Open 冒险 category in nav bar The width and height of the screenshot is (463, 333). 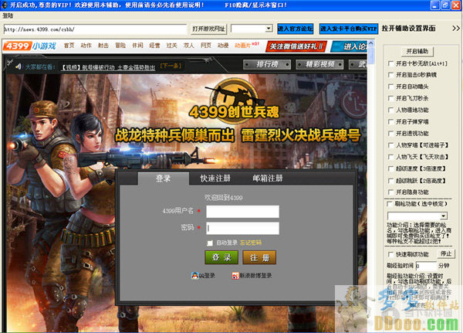coord(120,46)
